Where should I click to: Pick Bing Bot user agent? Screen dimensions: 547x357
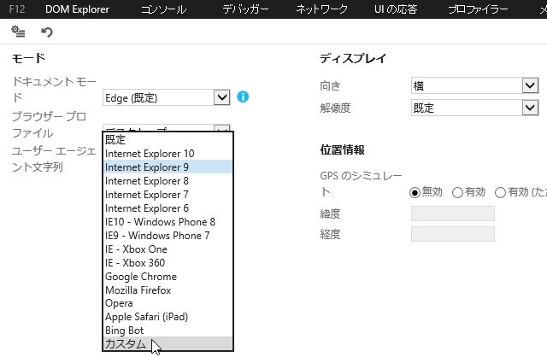point(168,331)
